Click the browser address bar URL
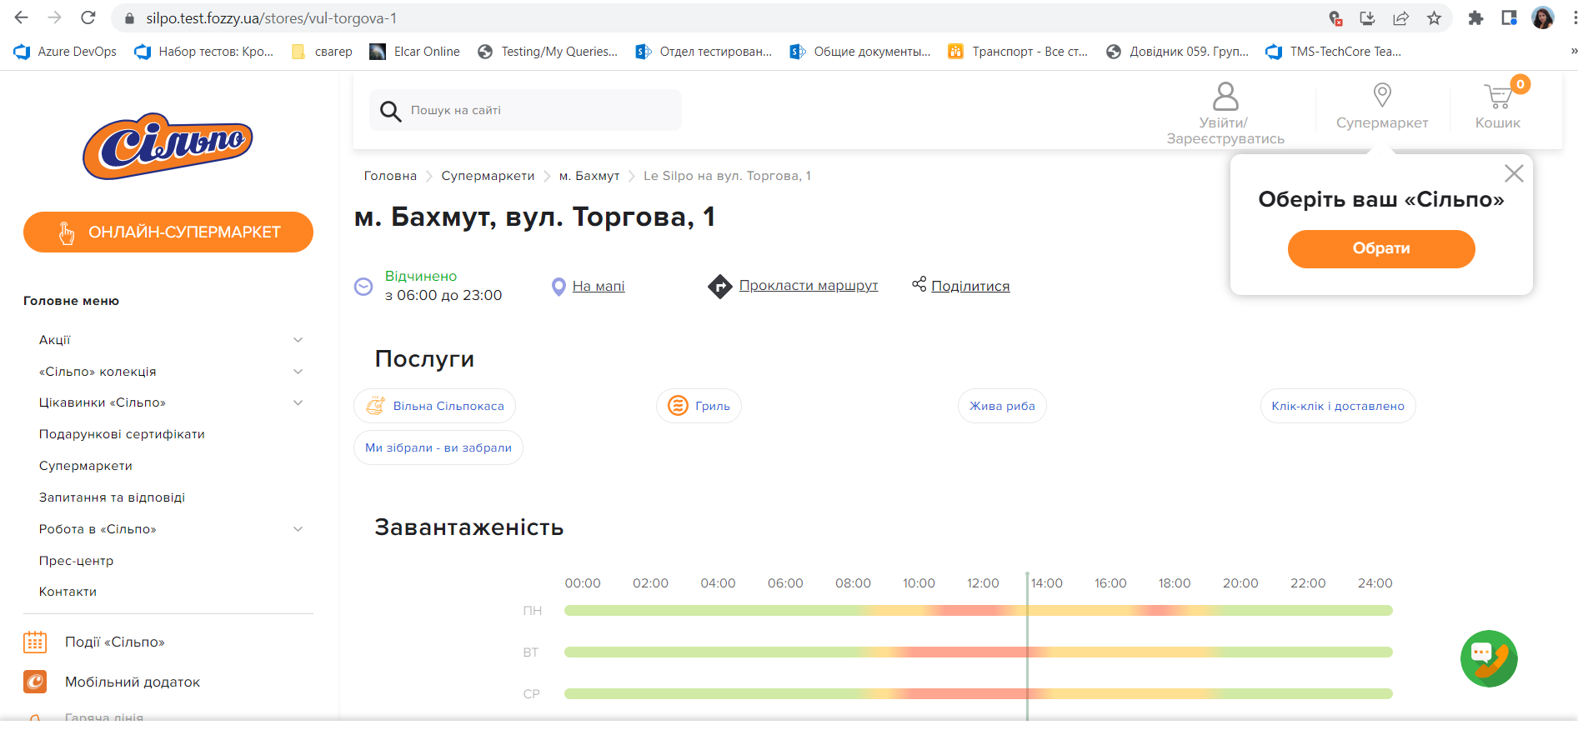Viewport: 1578px width, 730px height. (x=271, y=18)
